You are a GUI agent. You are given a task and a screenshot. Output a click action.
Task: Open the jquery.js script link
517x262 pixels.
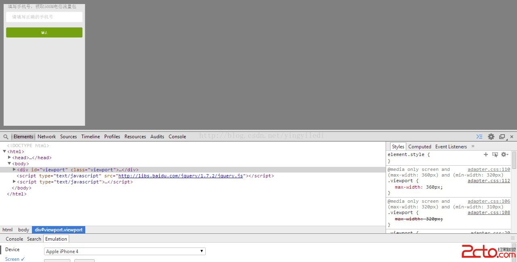[180, 176]
